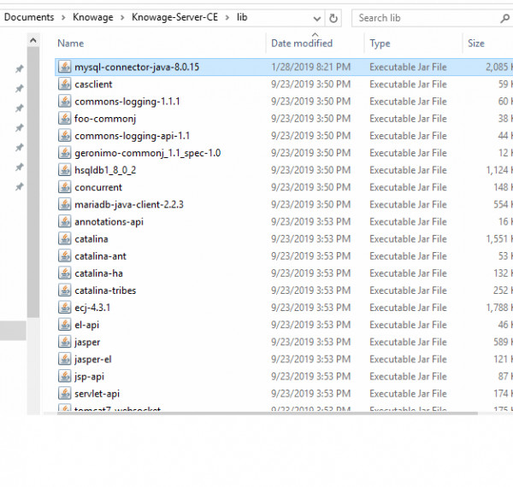Click the geronimo-commonj_1.1_spec-1.0 jar icon

click(x=65, y=153)
